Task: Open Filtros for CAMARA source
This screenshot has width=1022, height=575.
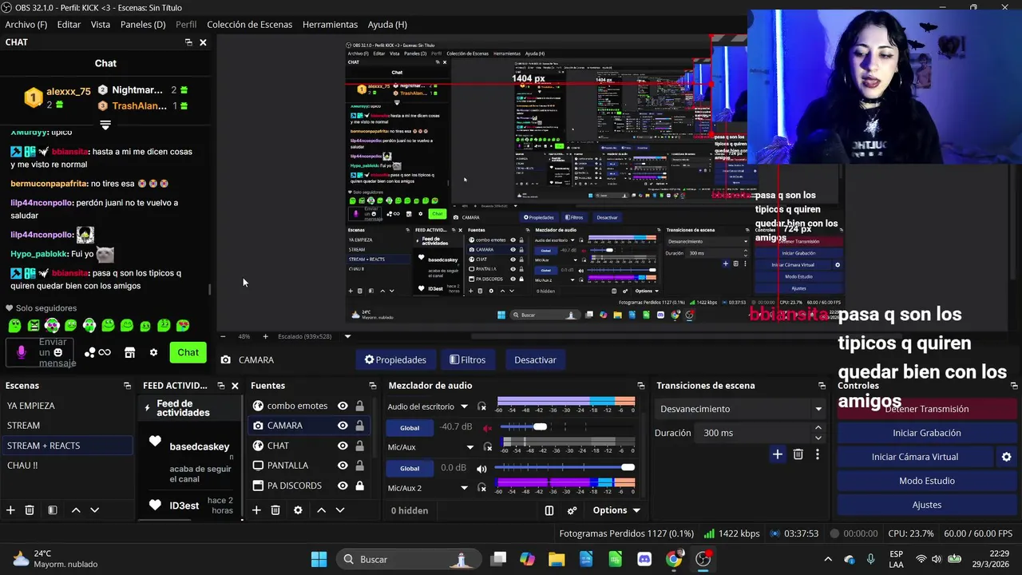Action: (467, 359)
